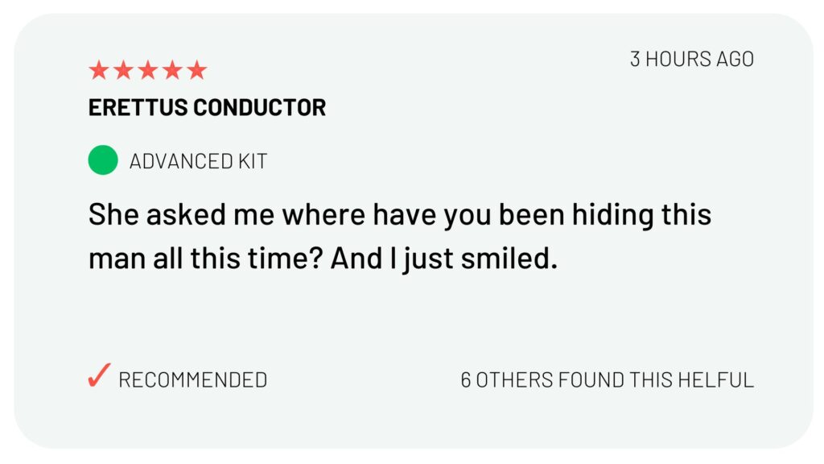
Task: Click the review line starting with She asked
Action: pos(399,216)
